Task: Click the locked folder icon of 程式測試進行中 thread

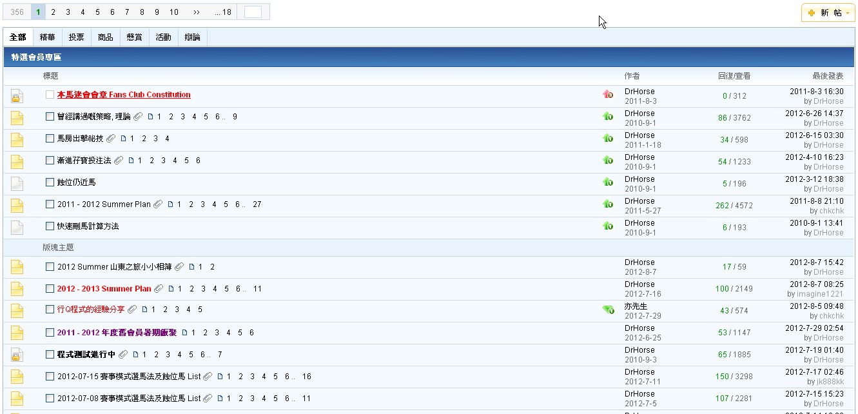Action: pos(17,355)
